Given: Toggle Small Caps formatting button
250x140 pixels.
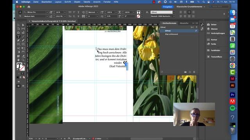Looking at the screenshot, I should tap(70, 16).
